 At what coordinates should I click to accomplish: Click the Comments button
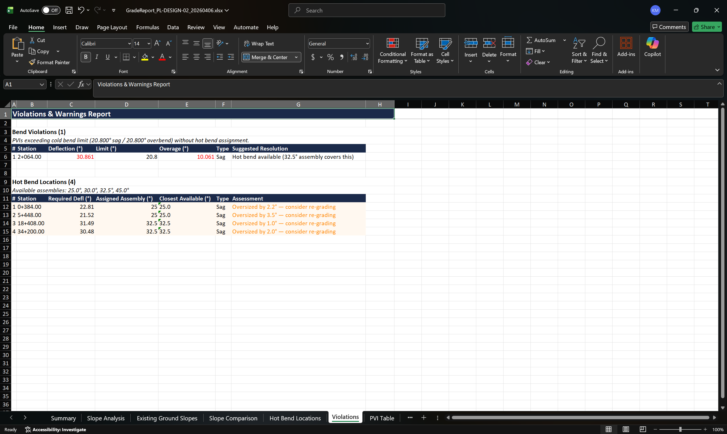tap(669, 27)
